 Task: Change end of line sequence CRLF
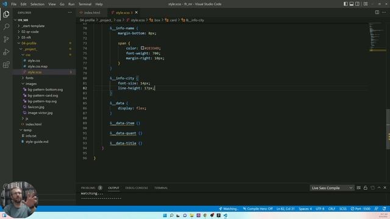click(x=331, y=209)
